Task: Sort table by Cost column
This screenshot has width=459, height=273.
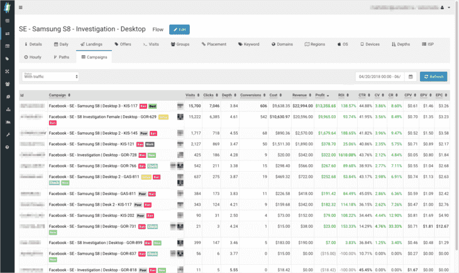Action: (x=275, y=95)
